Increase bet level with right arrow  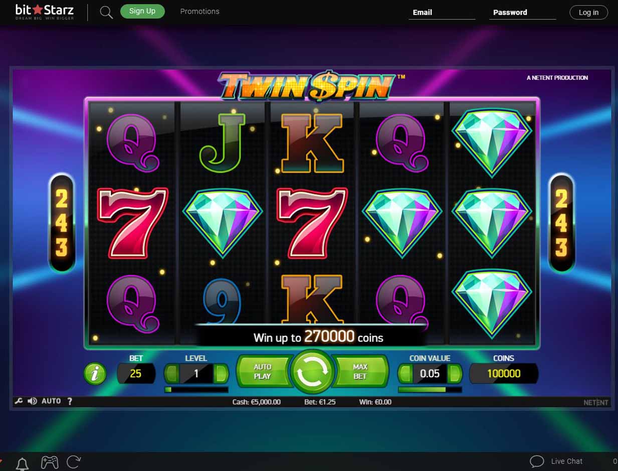(x=221, y=374)
